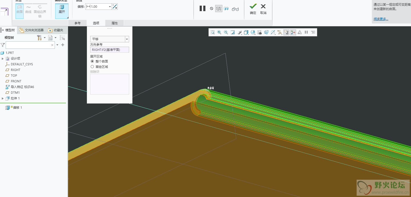411x197 pixels.
Task: Toggle the verify glasses preview icon
Action: click(235, 9)
